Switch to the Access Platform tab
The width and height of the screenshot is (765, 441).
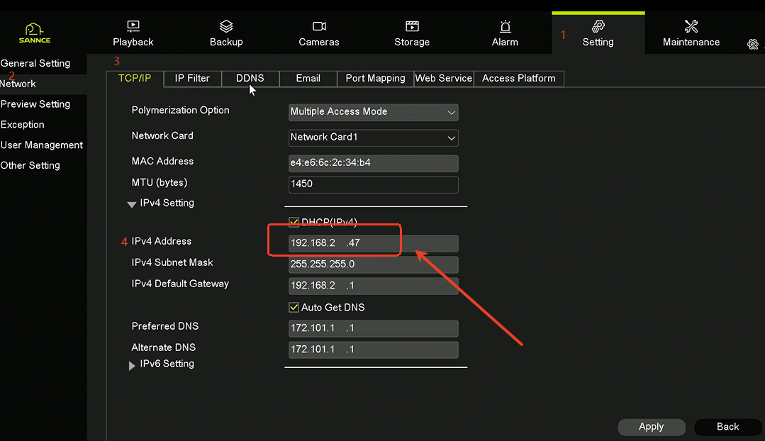tap(519, 79)
